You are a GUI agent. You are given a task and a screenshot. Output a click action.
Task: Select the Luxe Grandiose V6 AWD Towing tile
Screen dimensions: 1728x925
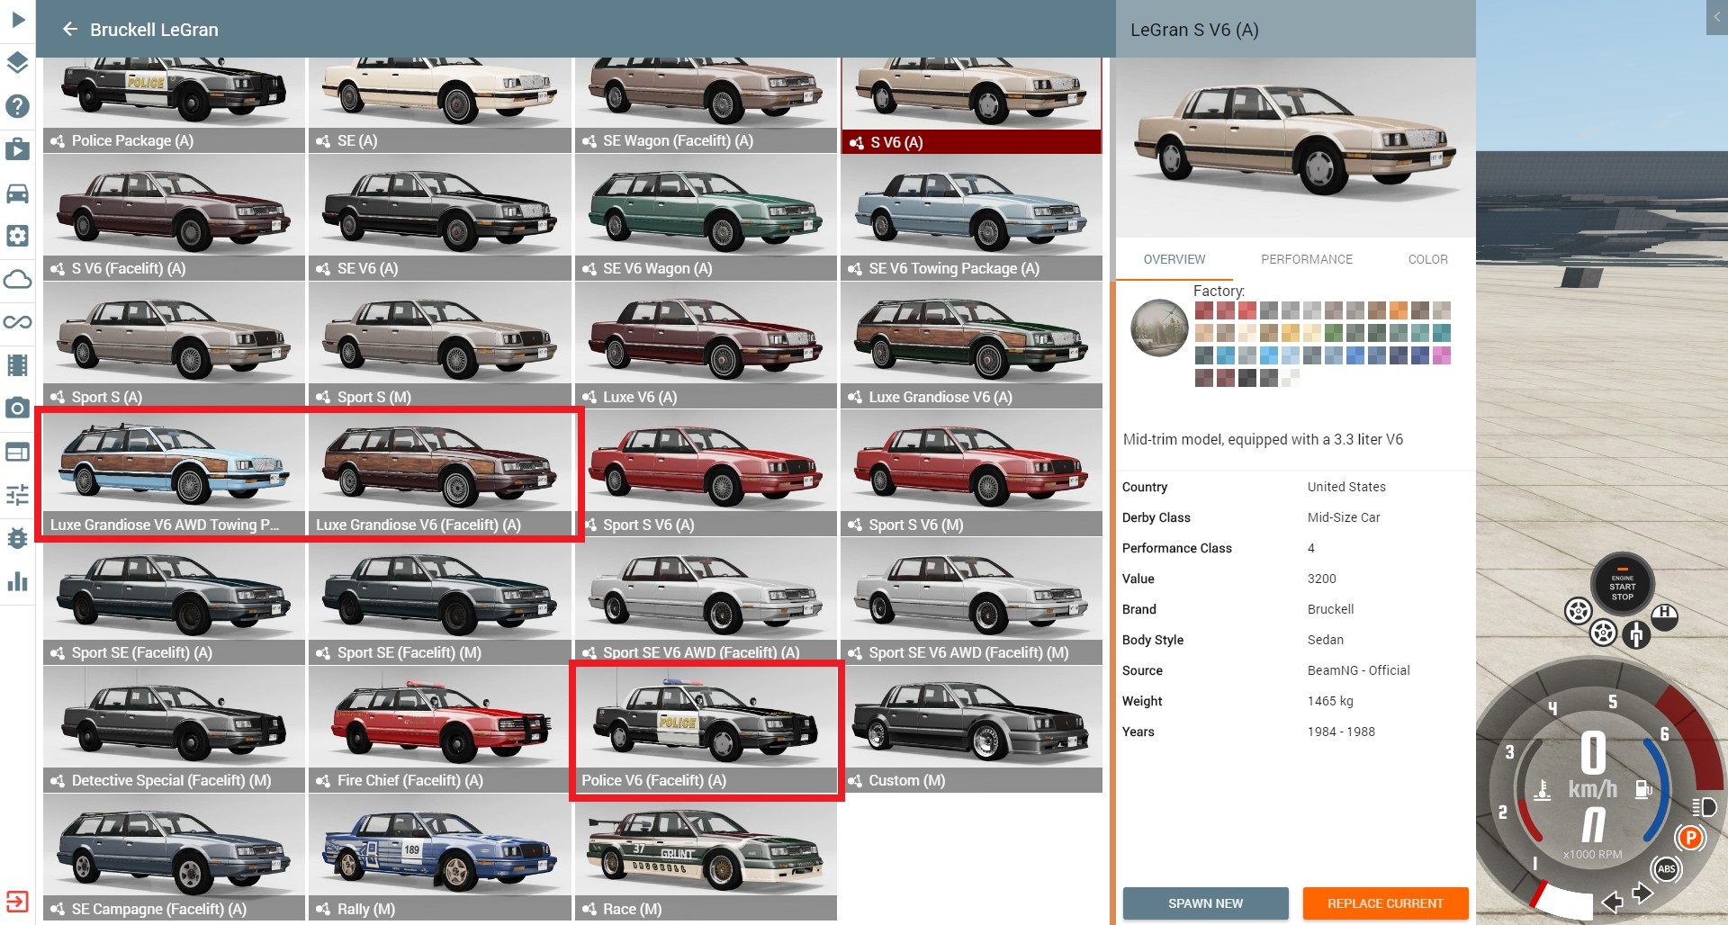(174, 473)
